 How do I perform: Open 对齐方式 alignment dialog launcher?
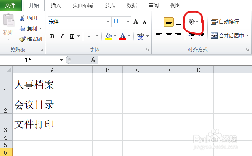point(247,49)
